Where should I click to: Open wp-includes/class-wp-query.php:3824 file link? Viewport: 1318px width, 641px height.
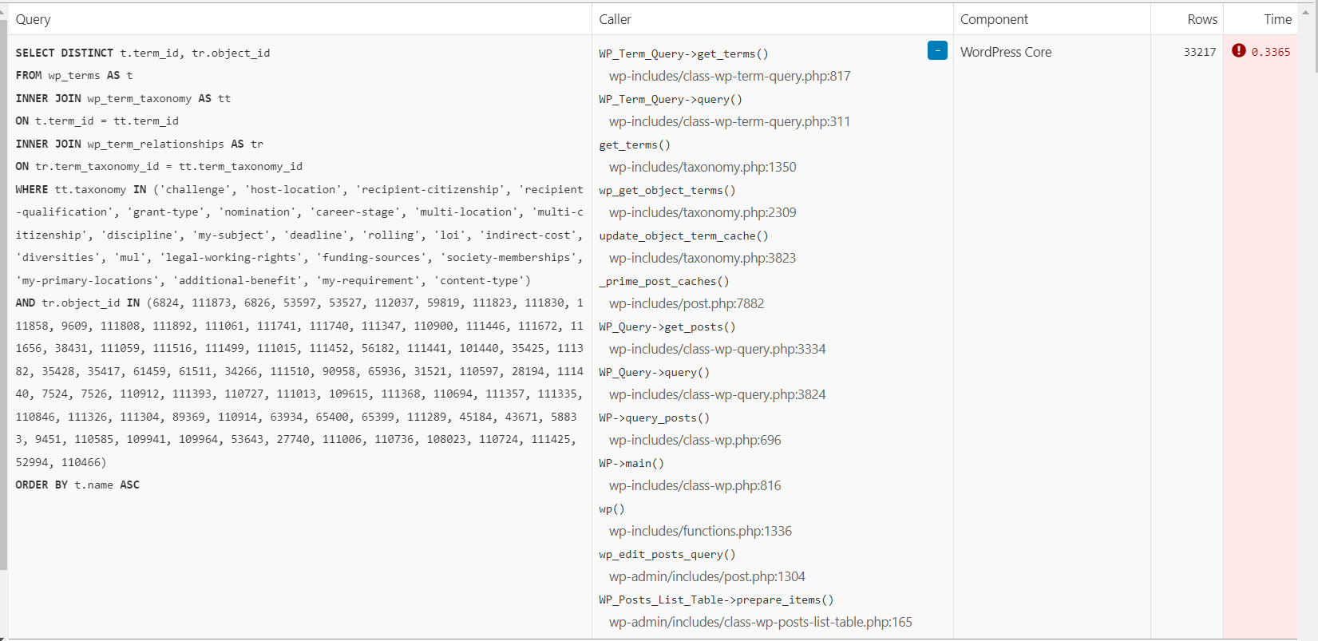click(x=718, y=394)
